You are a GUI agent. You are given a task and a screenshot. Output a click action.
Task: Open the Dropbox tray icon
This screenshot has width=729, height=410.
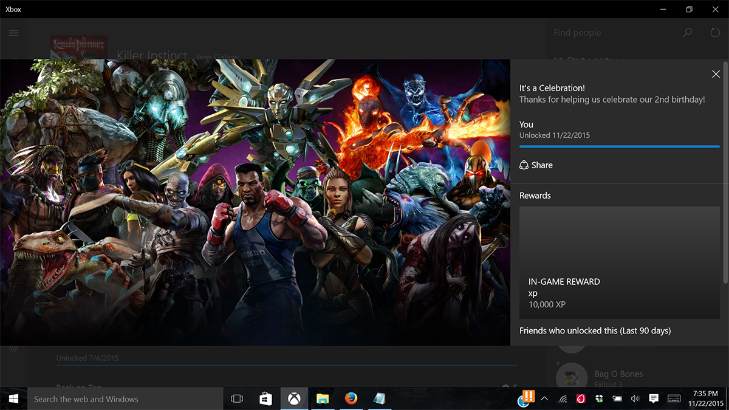[599, 399]
